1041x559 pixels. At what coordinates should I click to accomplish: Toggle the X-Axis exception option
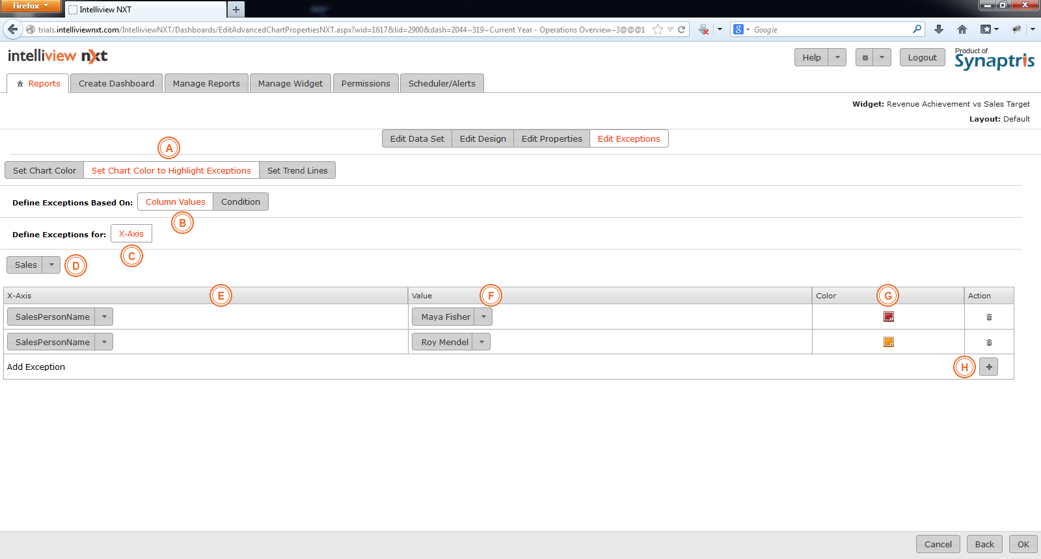click(131, 234)
